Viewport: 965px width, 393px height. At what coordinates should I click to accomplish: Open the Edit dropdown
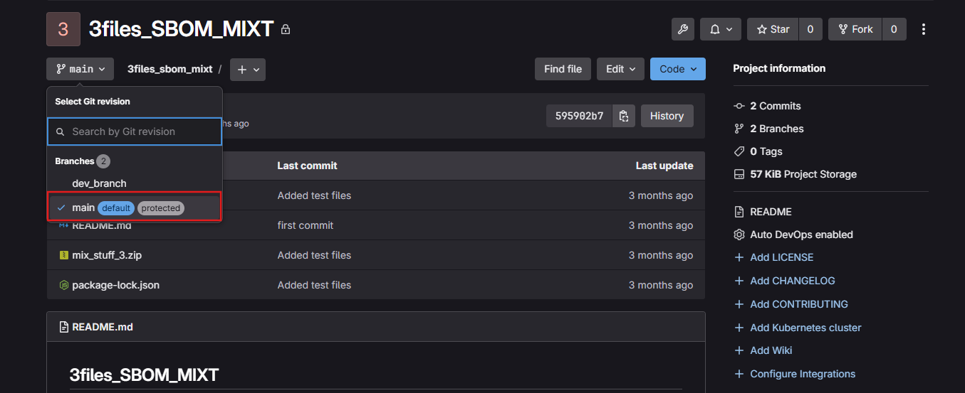point(620,69)
